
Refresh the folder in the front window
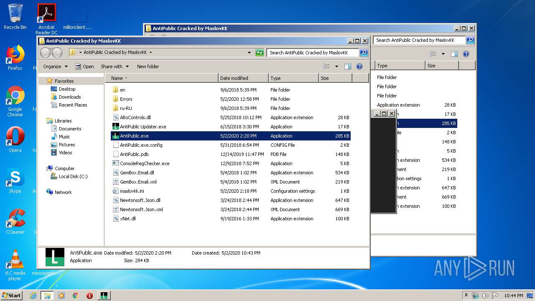(x=260, y=53)
